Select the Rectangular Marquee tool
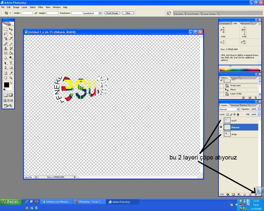 tap(6, 29)
